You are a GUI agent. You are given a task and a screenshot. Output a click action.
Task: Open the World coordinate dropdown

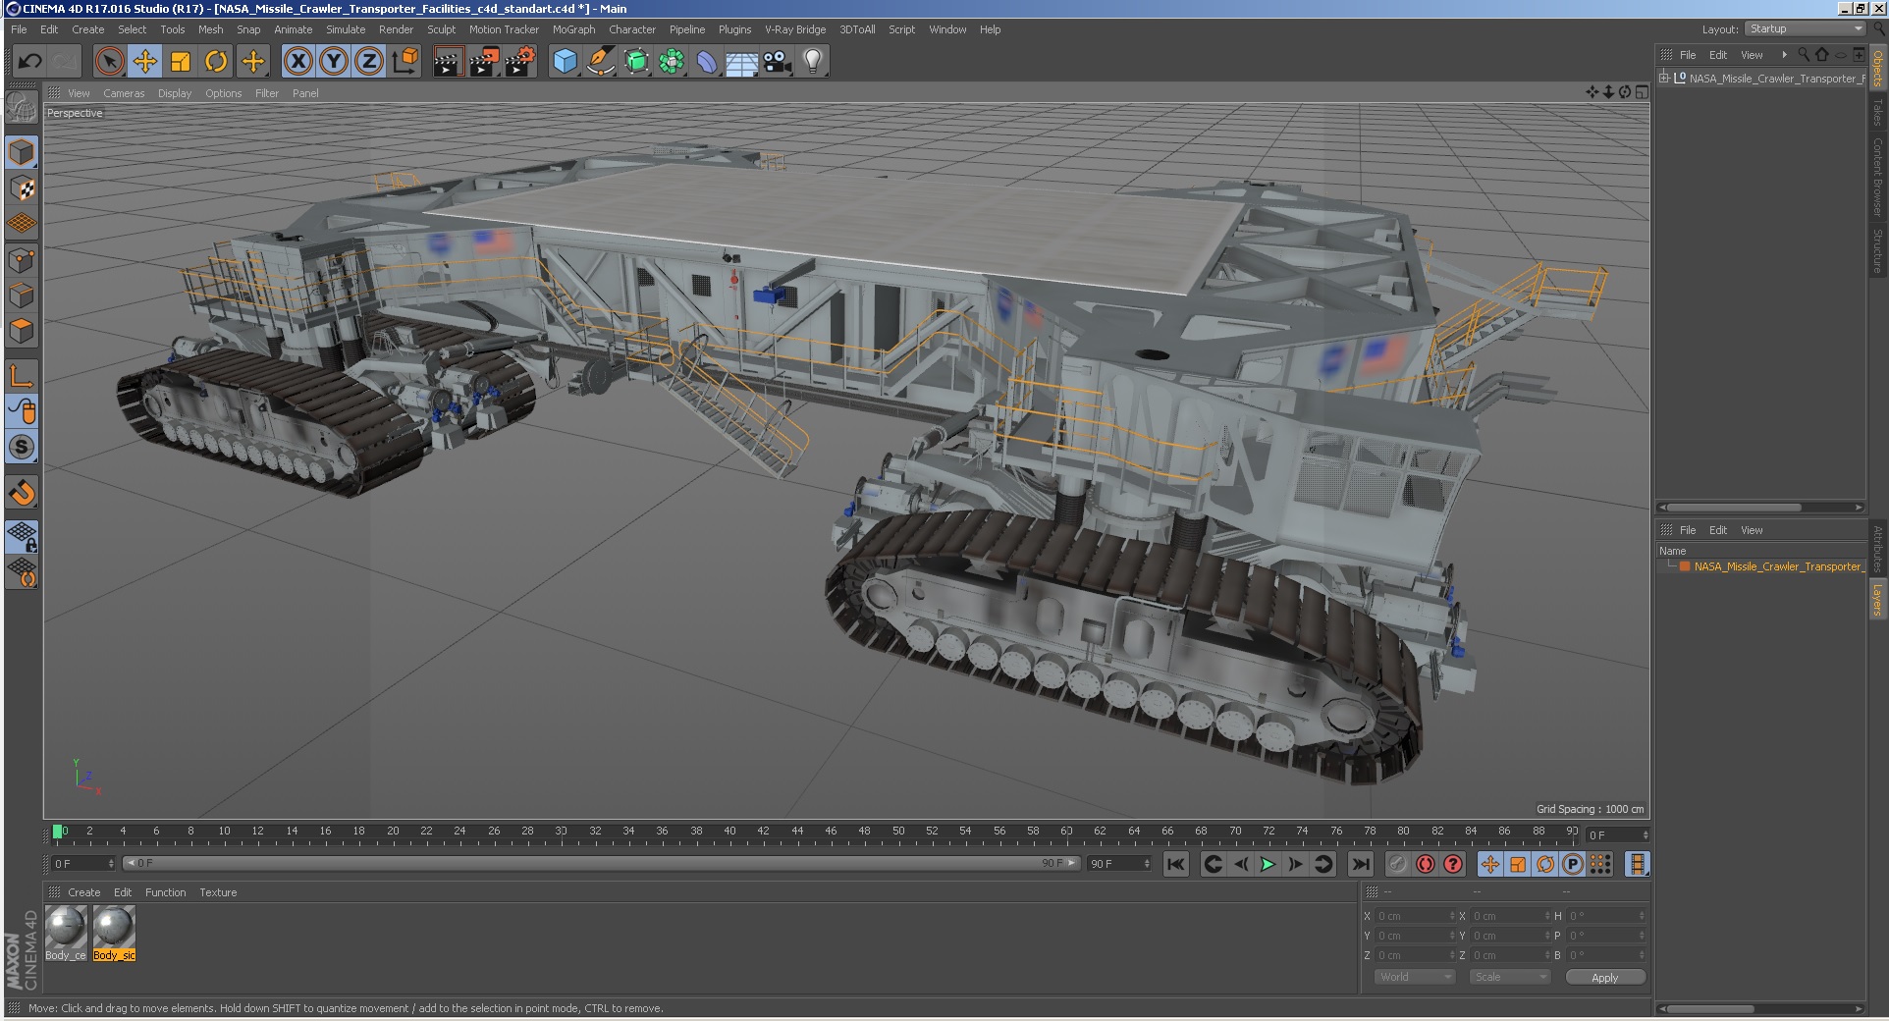click(1414, 977)
